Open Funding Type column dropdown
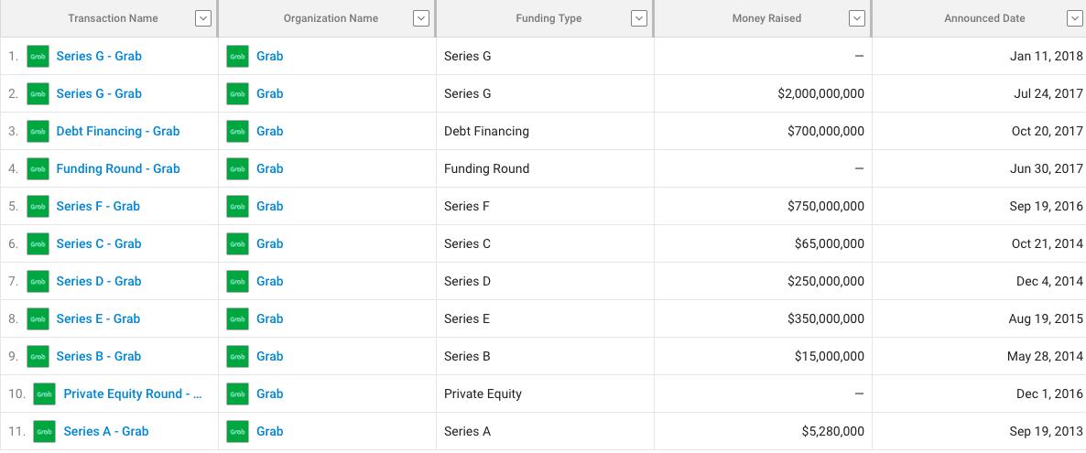The height and width of the screenshot is (453, 1086). [639, 18]
